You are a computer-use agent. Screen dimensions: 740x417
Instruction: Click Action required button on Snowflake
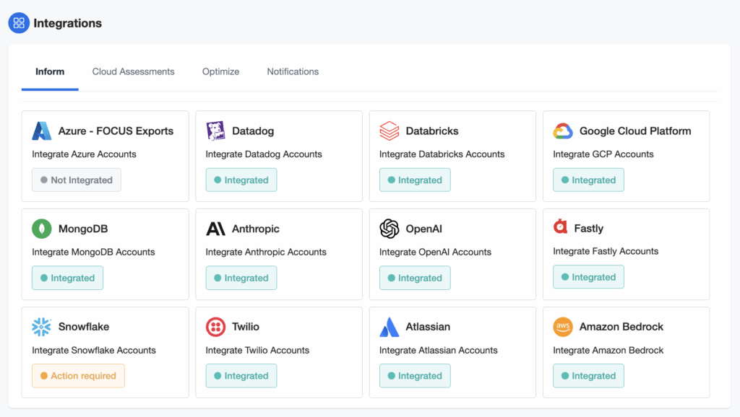[78, 376]
